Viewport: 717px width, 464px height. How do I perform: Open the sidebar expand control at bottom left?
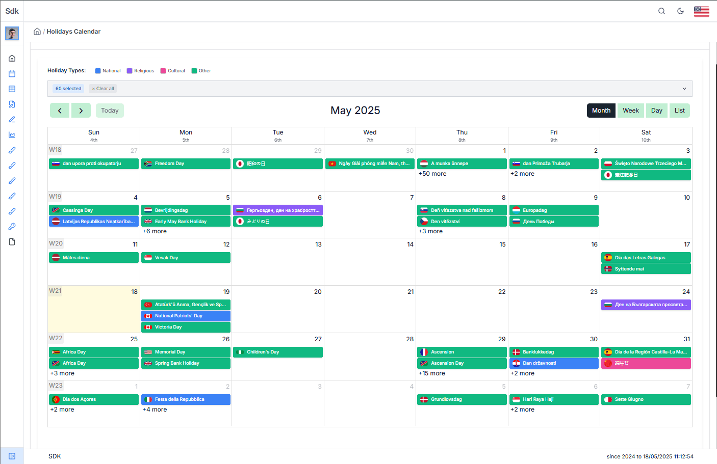pyautogui.click(x=12, y=456)
